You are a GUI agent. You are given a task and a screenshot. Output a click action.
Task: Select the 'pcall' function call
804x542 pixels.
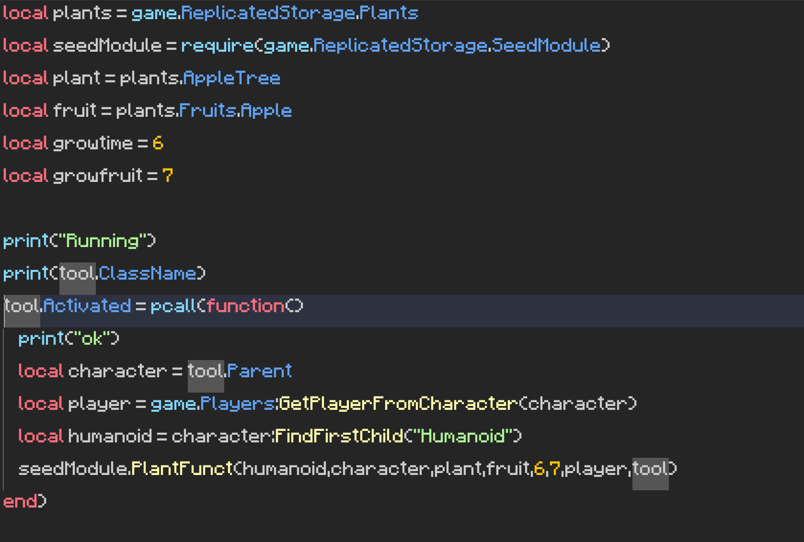click(x=174, y=305)
